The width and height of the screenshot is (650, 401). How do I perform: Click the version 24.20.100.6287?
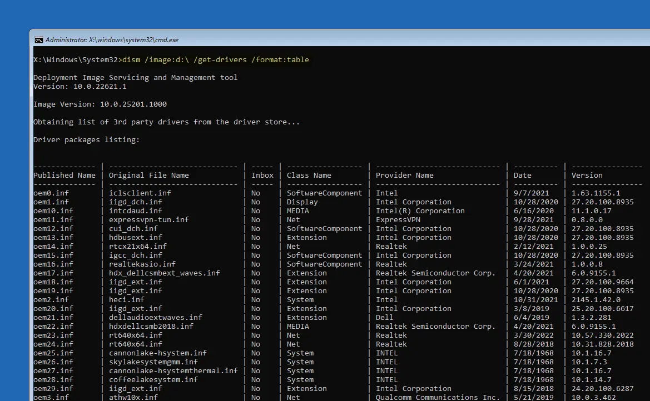pyautogui.click(x=602, y=389)
